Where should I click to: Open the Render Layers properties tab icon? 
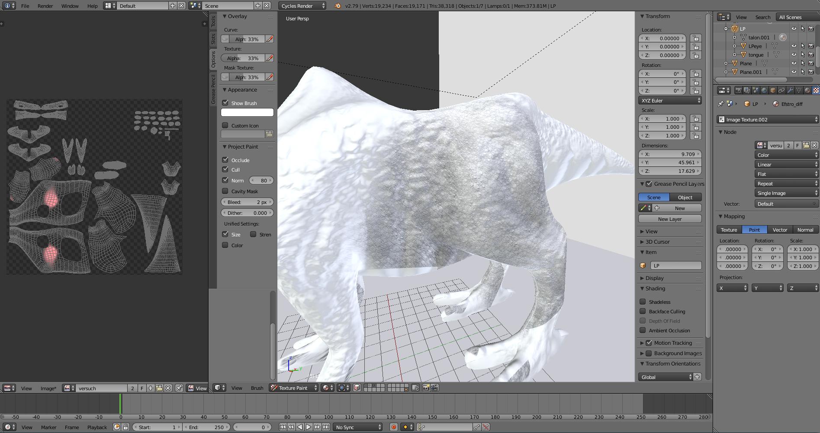[747, 90]
